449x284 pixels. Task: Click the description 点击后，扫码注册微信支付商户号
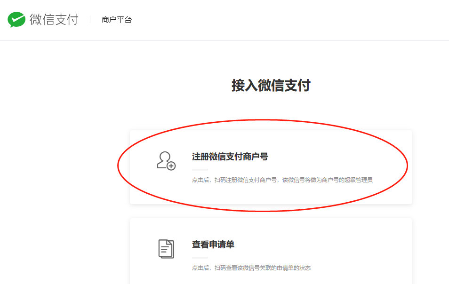282,180
